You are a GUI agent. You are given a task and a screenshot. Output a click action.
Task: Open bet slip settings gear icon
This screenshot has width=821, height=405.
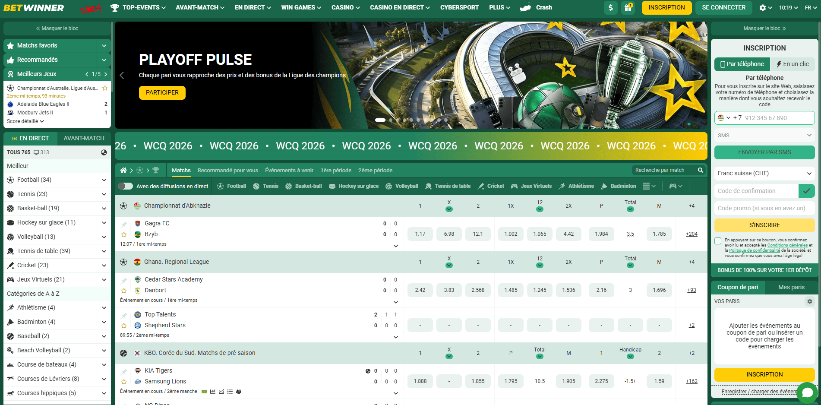click(x=809, y=301)
